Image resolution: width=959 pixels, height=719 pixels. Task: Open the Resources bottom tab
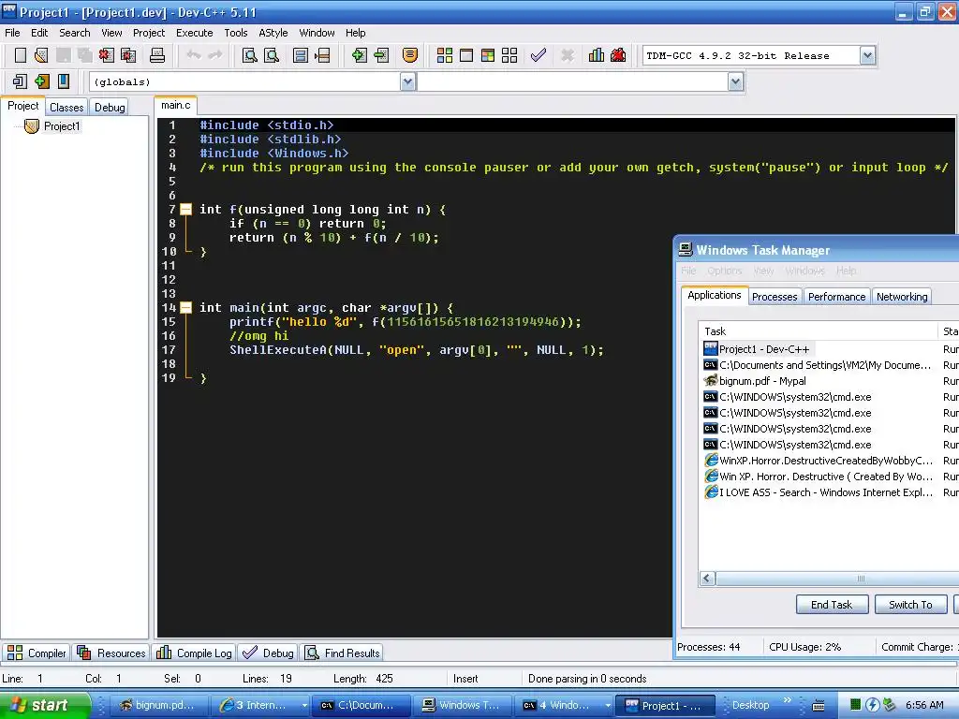pos(112,653)
